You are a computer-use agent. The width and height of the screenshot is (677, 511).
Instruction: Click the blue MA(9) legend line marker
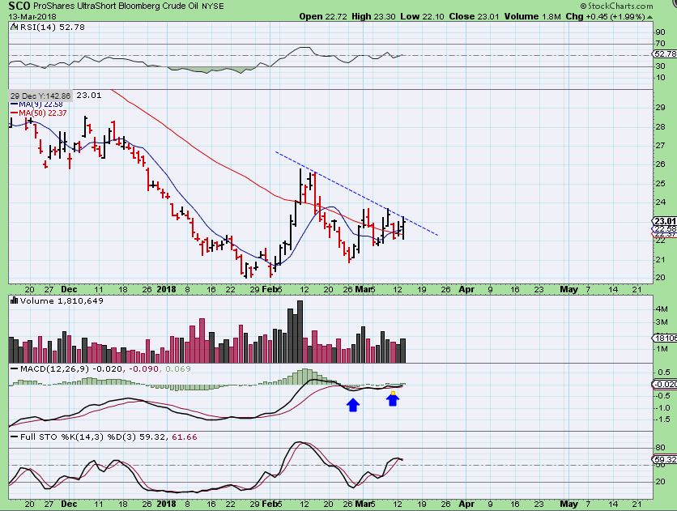tap(14, 104)
